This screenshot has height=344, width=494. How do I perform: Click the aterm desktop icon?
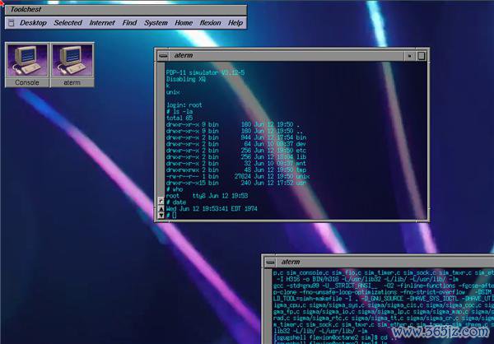72,61
